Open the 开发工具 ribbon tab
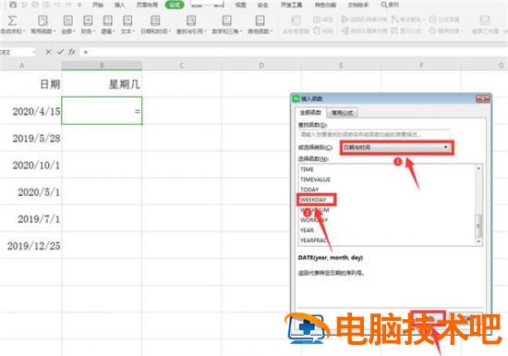This screenshot has width=508, height=356. (x=291, y=5)
